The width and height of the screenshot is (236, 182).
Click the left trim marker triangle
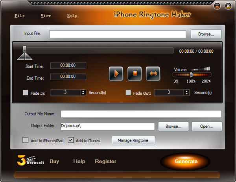pos(21,57)
